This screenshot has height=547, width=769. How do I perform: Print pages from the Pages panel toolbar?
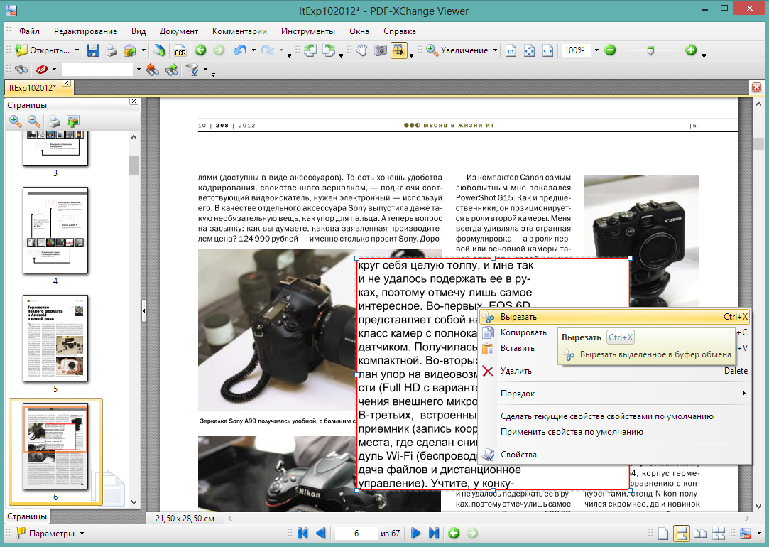coord(54,121)
